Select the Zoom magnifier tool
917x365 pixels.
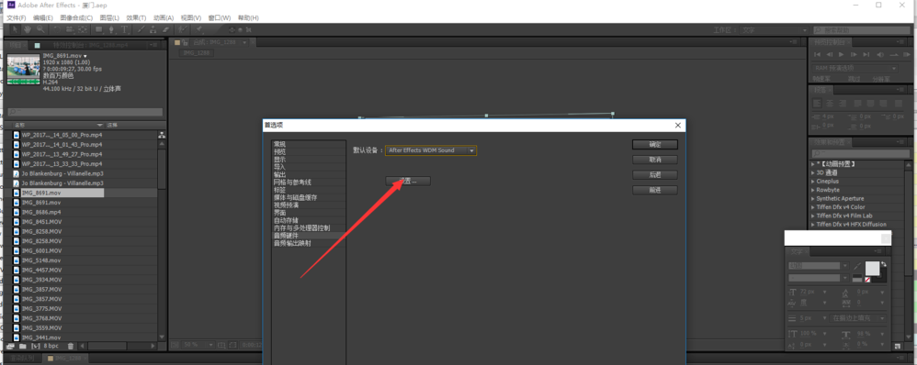coord(40,29)
